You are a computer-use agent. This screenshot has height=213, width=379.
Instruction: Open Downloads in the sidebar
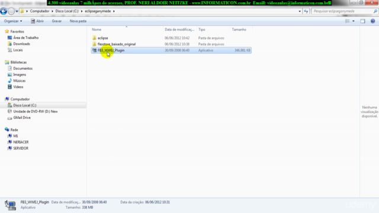click(21, 44)
